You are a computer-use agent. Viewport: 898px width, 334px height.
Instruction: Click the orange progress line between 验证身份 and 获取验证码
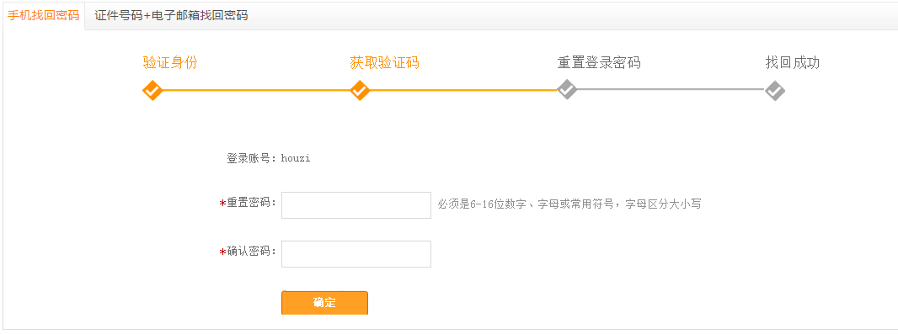(x=256, y=90)
